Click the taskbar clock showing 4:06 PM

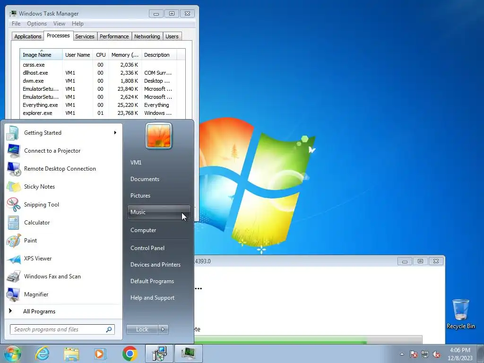coord(460,354)
